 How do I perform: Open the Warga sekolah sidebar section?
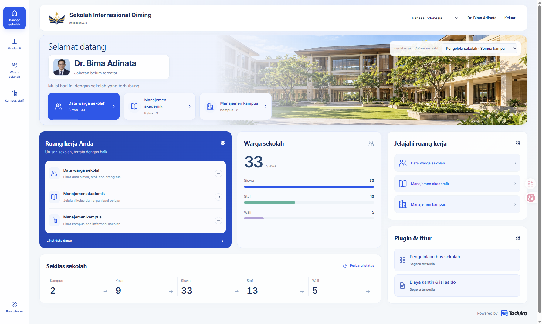14,70
